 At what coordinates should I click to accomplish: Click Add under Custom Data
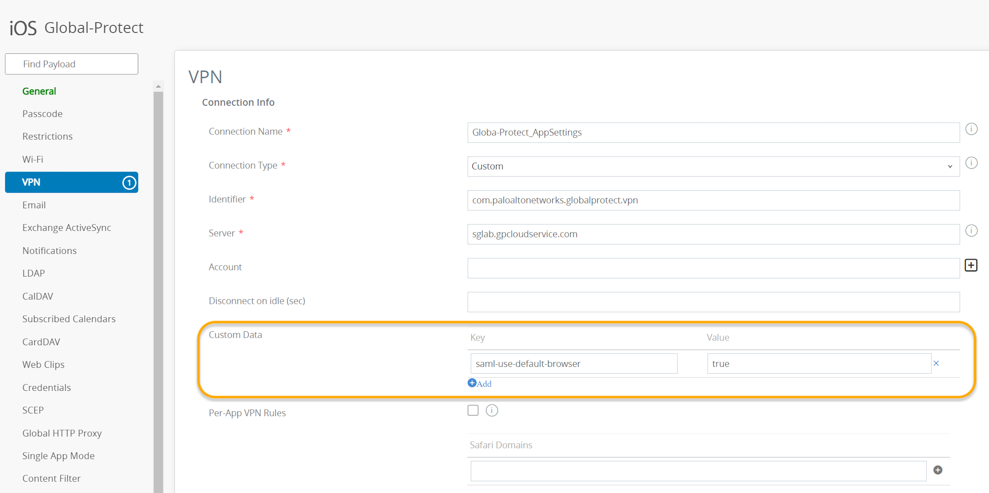click(x=480, y=383)
